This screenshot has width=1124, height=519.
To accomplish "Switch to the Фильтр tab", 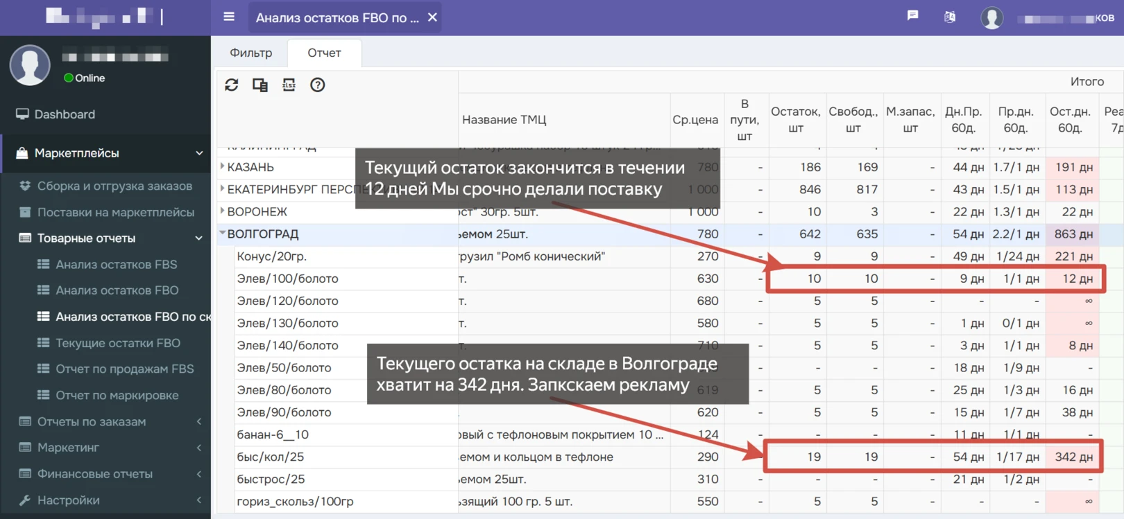I will coord(251,53).
